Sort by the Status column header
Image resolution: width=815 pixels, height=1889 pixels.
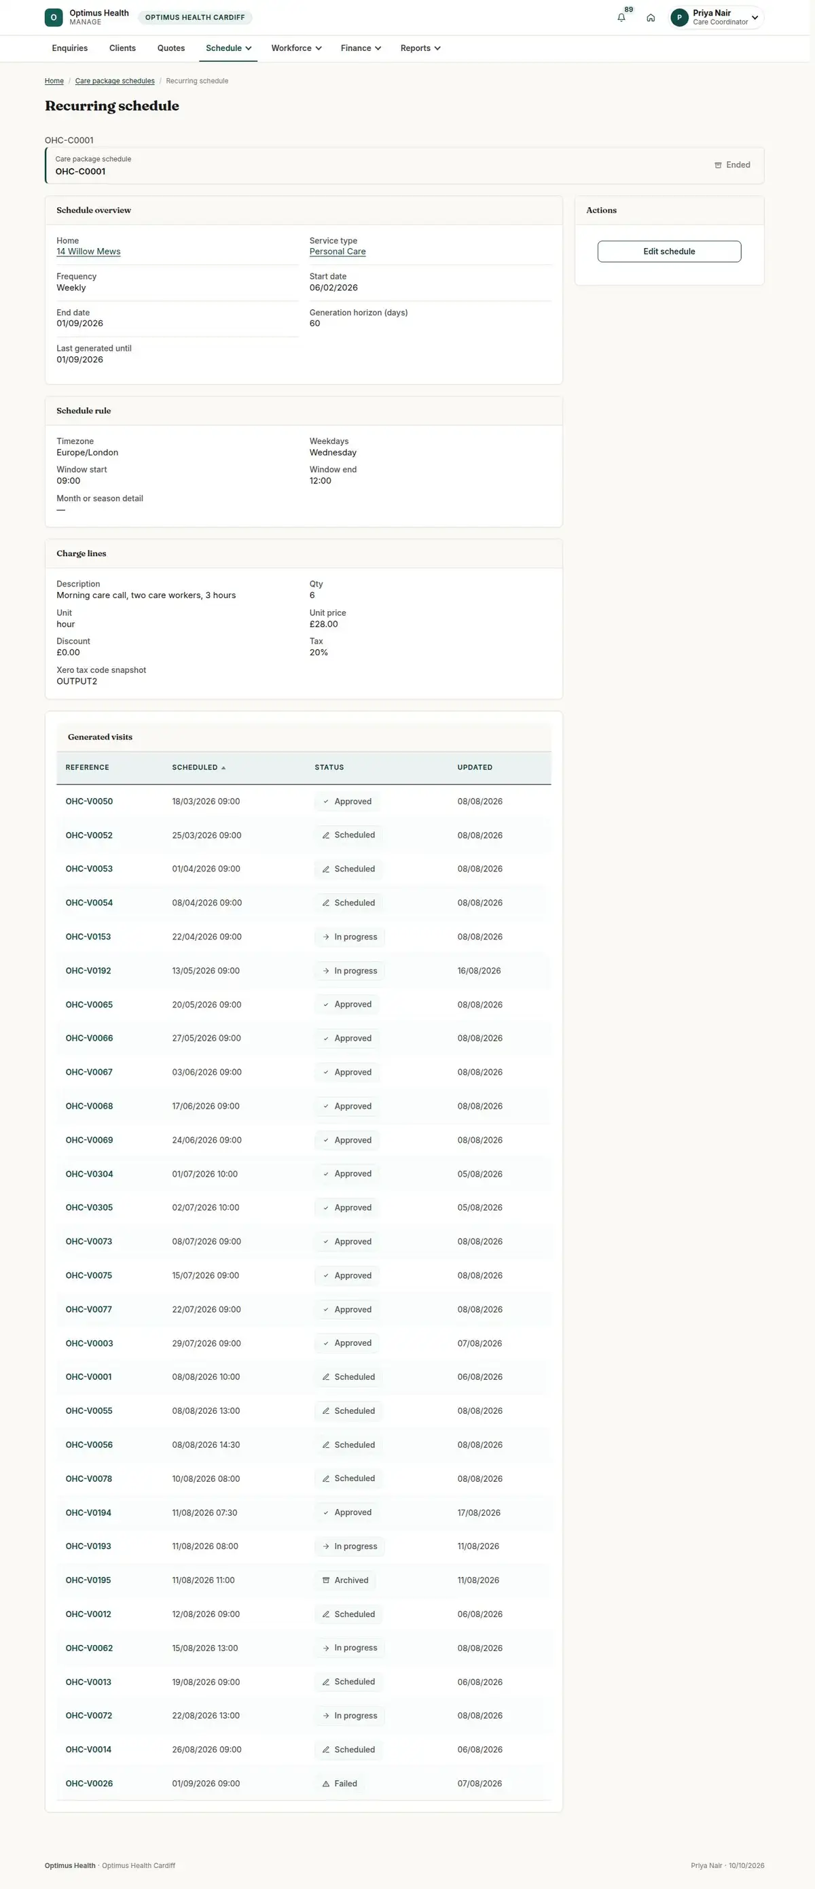[x=329, y=768]
